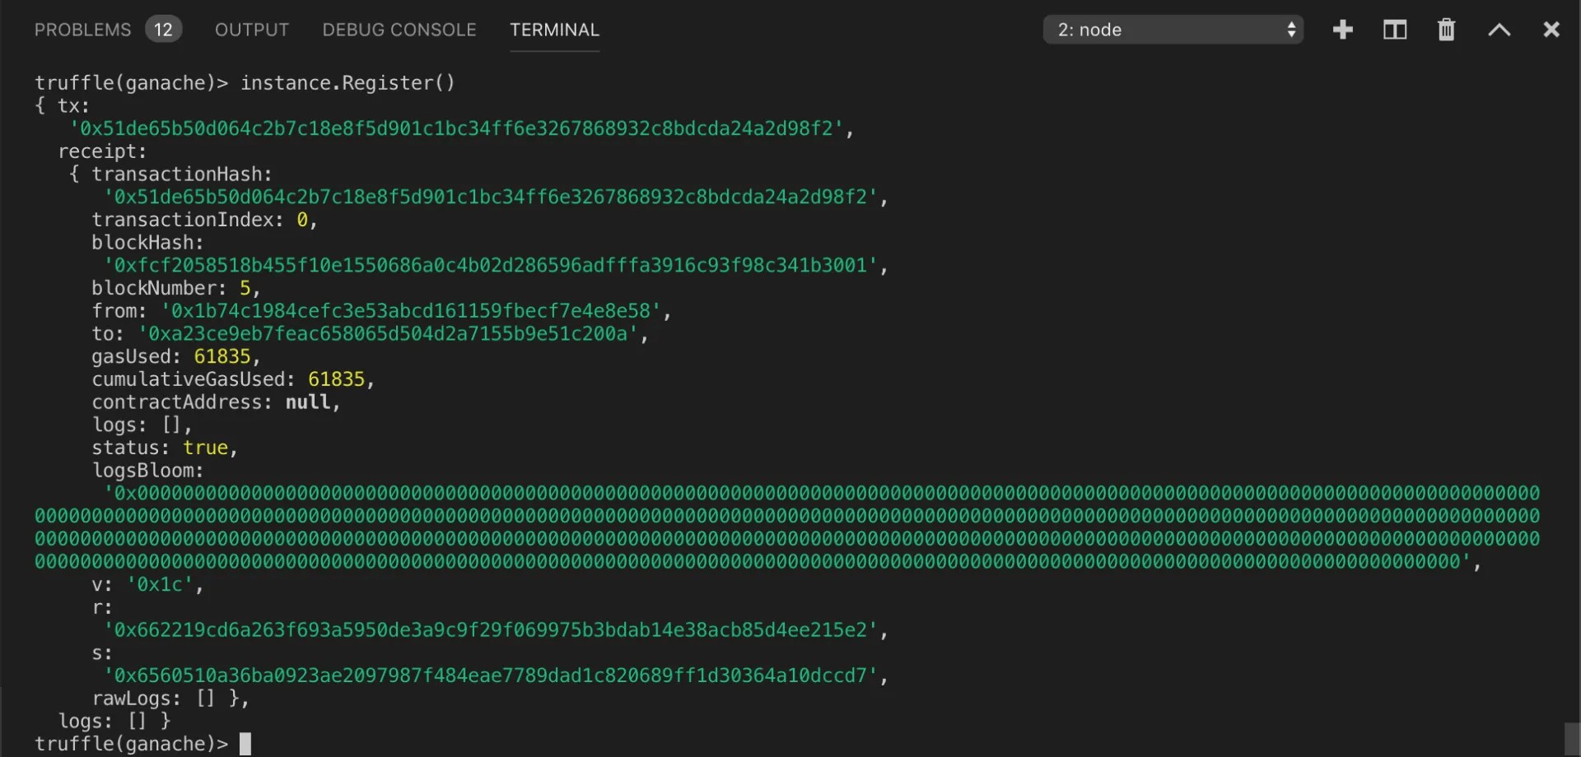Click the problems count badge showing 12
1581x757 pixels.
point(163,29)
